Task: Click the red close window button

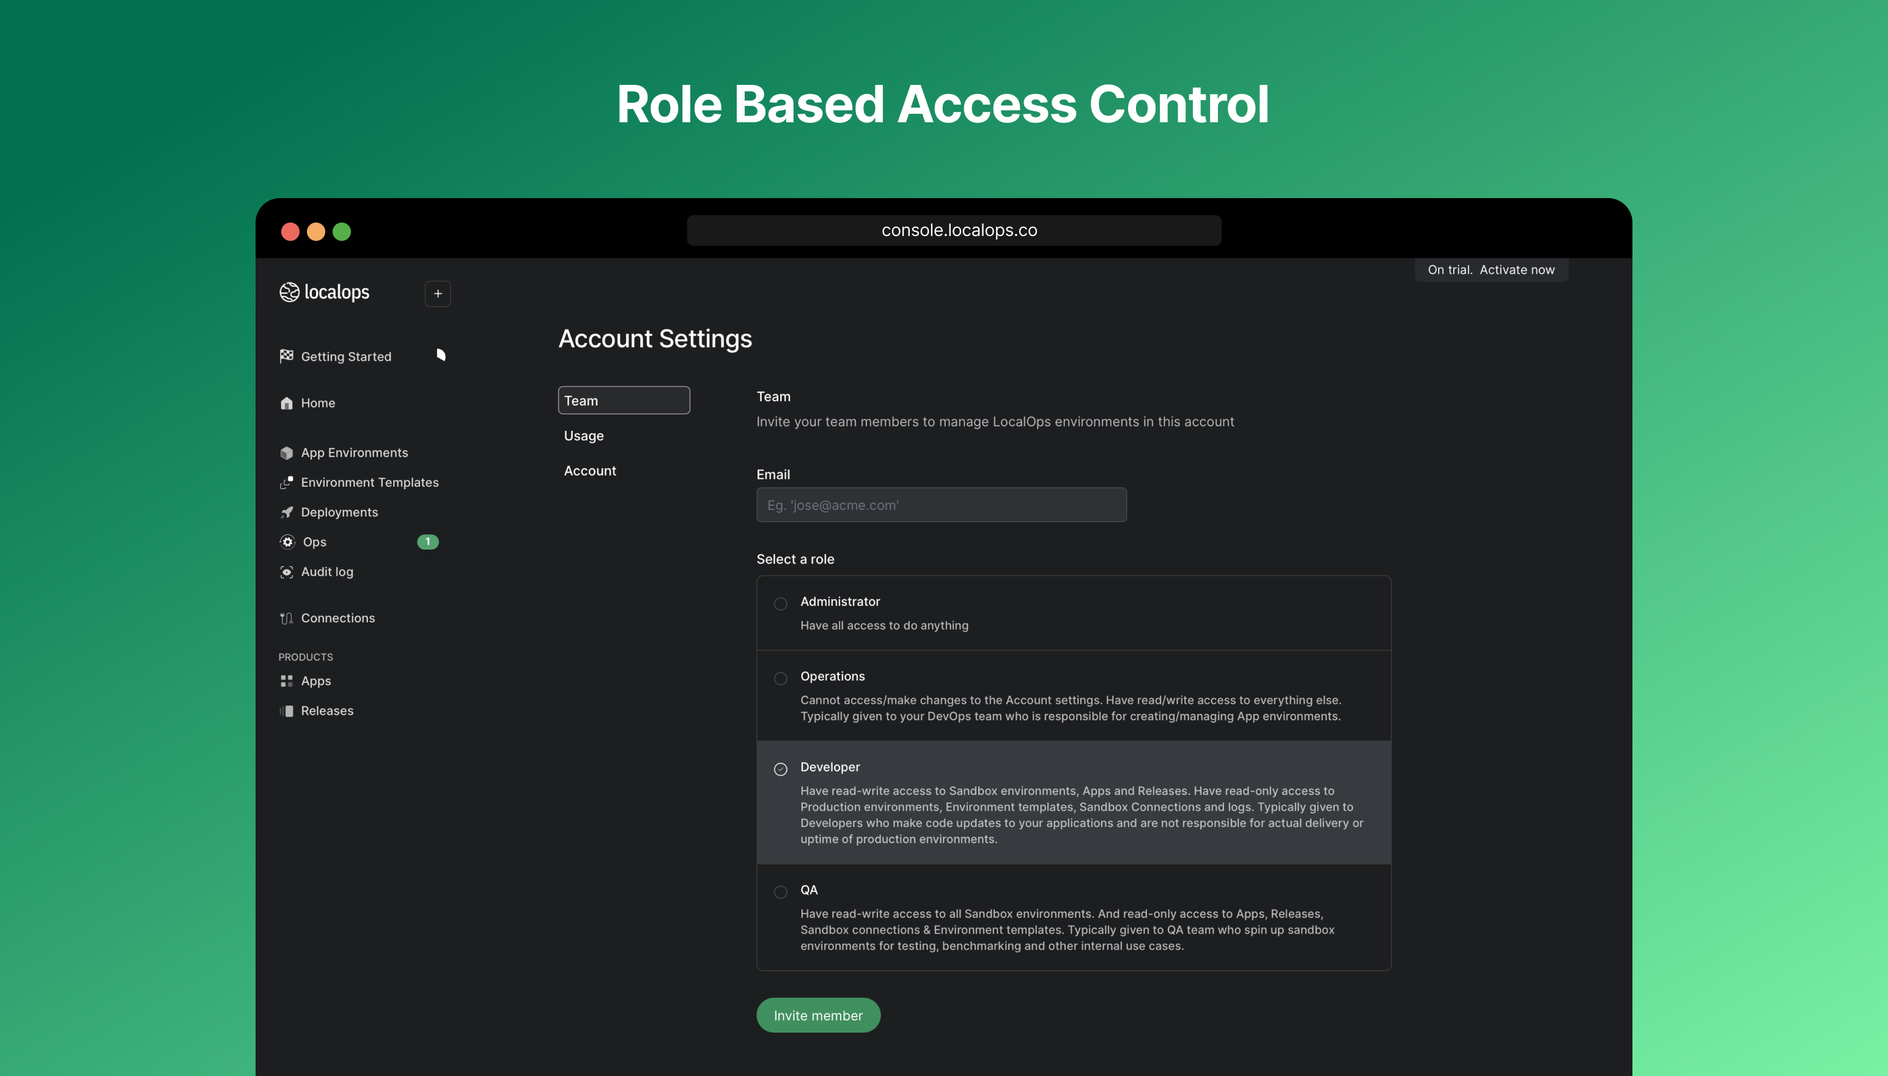Action: [290, 232]
